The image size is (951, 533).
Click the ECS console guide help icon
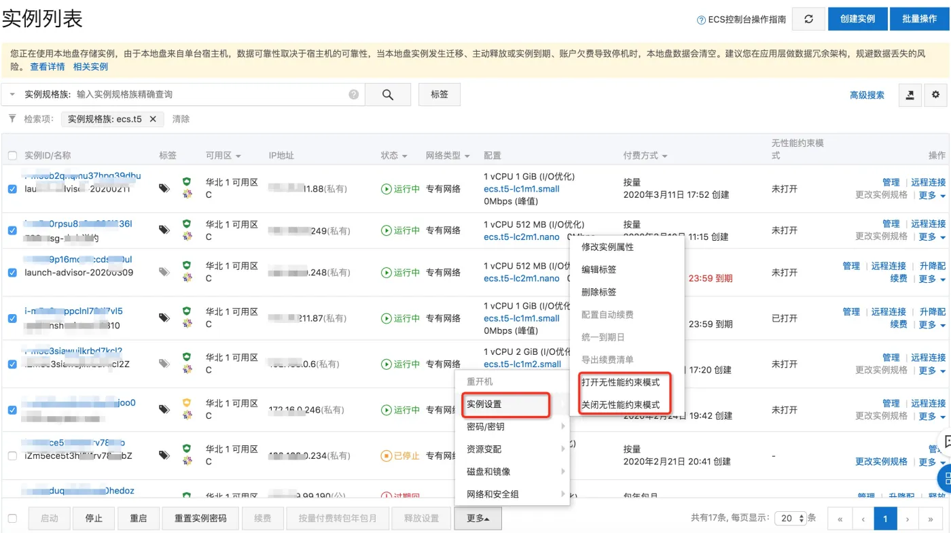701,20
